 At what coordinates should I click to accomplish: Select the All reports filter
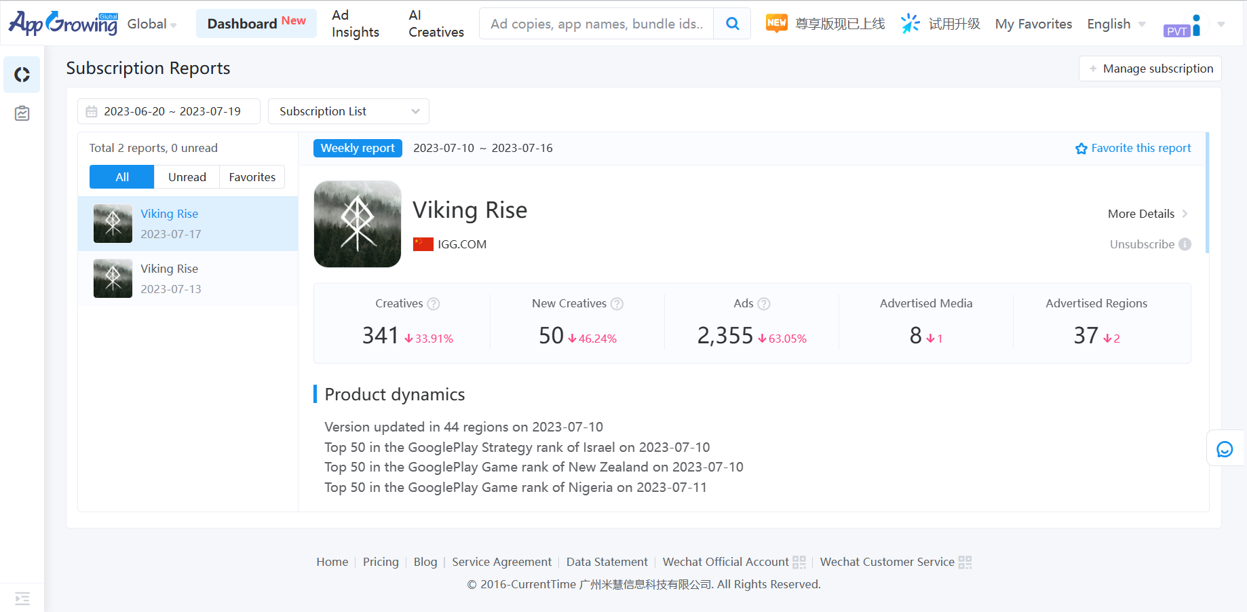122,177
